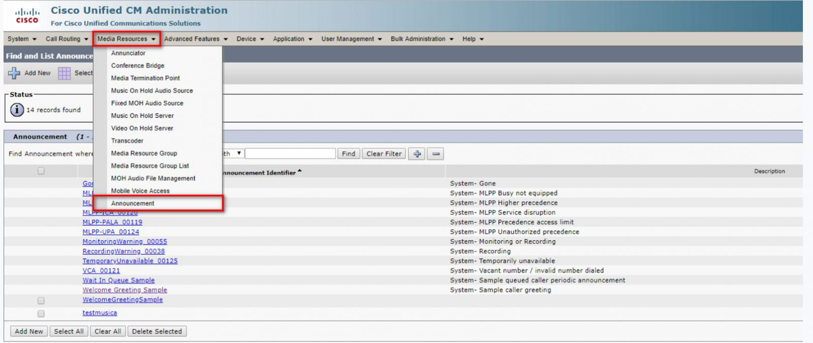
Task: Click the plus icon to add search criteria
Action: pos(417,153)
